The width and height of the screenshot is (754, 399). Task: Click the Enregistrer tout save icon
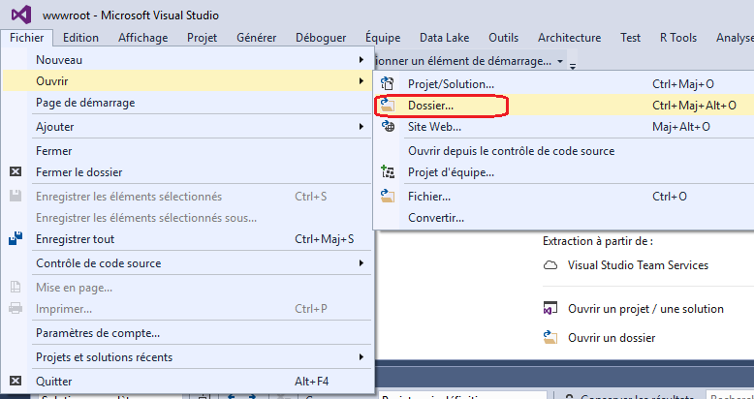point(16,239)
